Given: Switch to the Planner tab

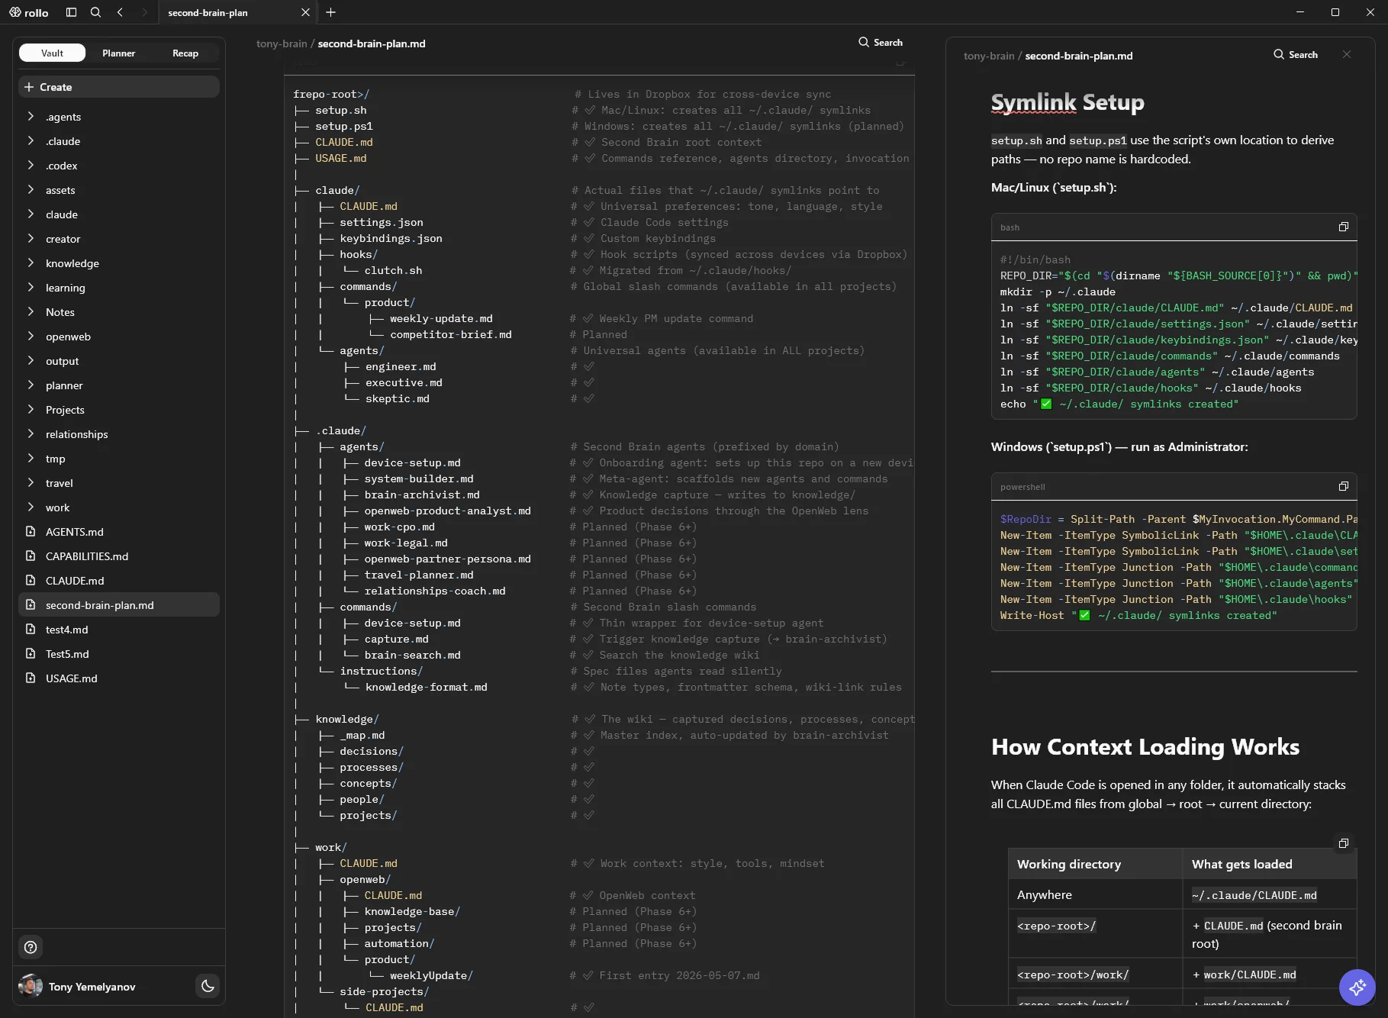Looking at the screenshot, I should point(118,53).
